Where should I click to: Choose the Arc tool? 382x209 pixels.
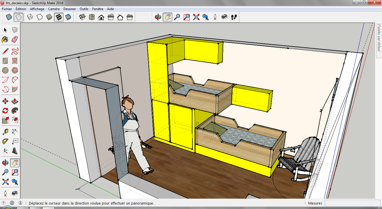point(5,80)
